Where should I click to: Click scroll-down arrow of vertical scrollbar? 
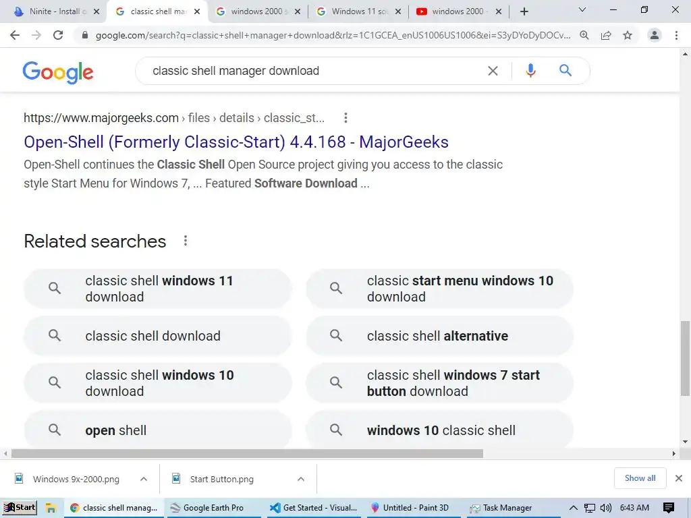tap(685, 442)
